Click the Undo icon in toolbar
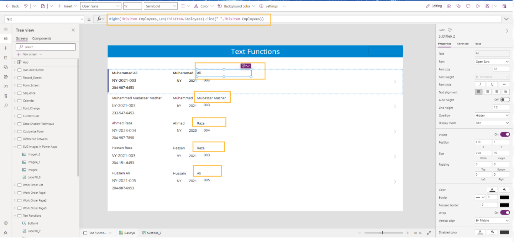The image size is (514, 247). (26, 6)
